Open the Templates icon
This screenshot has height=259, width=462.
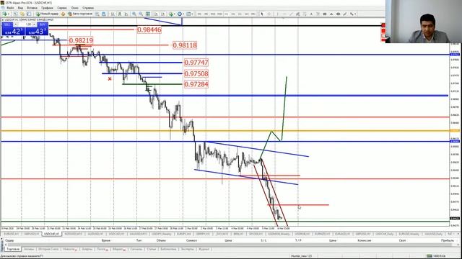[188, 14]
